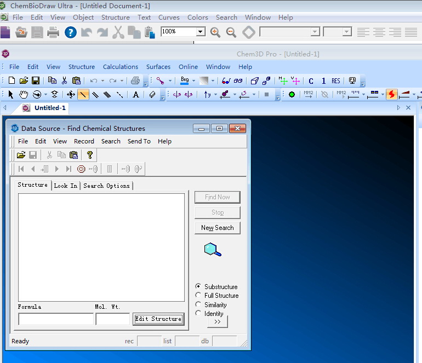Open dropdown arrow next to Bkg button

pyautogui.click(x=193, y=80)
